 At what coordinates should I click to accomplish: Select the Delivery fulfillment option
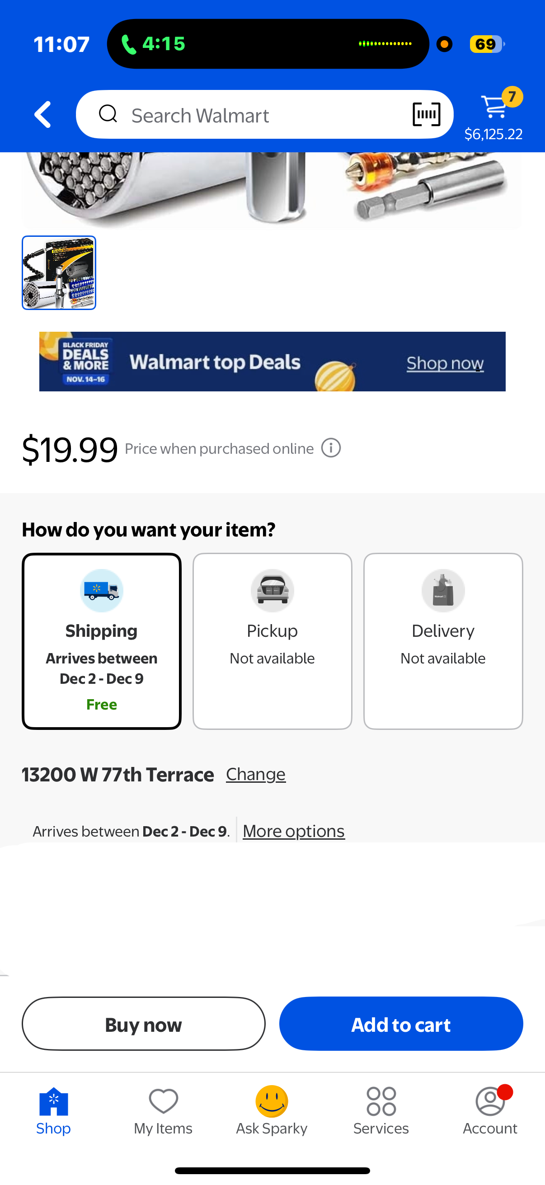443,641
